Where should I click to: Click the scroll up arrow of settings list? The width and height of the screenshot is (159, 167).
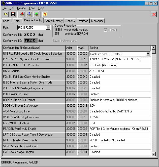click(153, 48)
